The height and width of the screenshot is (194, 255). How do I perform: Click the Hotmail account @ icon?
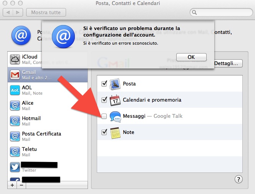click(x=15, y=121)
